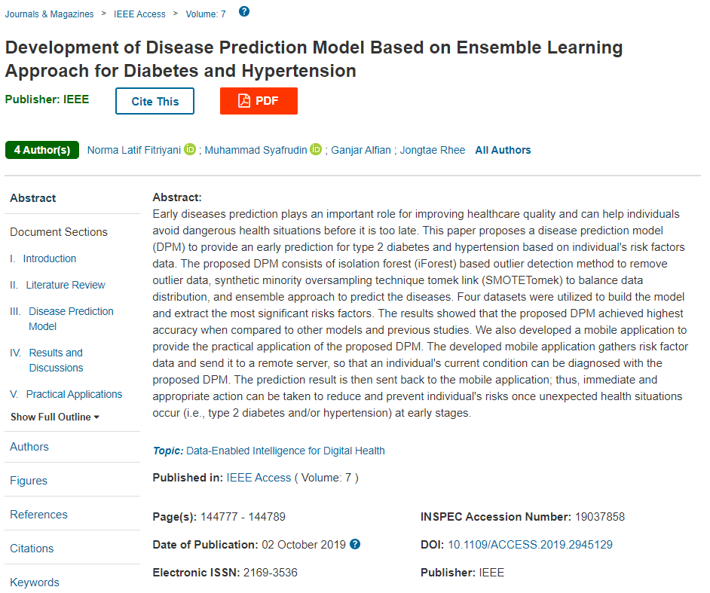710x593 pixels.
Task: Open the 4 Author(s) badge
Action: (x=42, y=150)
